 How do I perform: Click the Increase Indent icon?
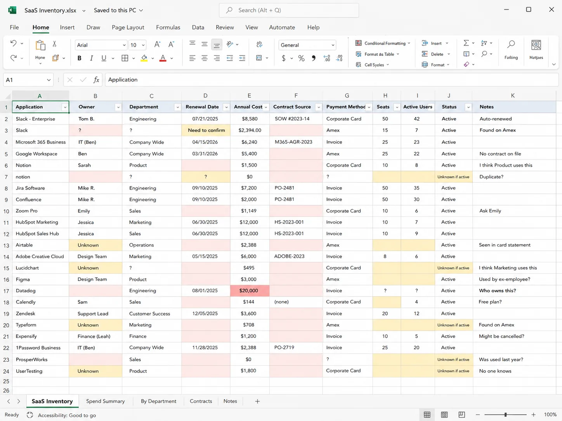pos(242,58)
